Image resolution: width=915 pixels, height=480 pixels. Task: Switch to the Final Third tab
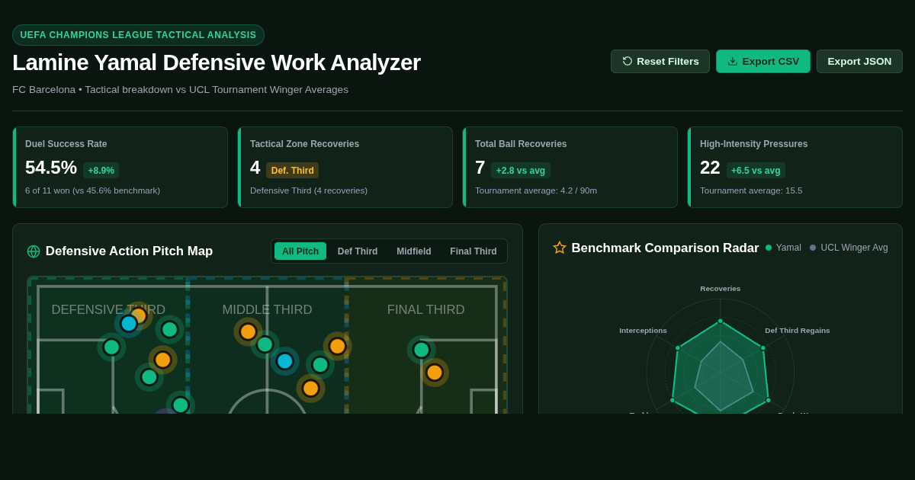474,251
